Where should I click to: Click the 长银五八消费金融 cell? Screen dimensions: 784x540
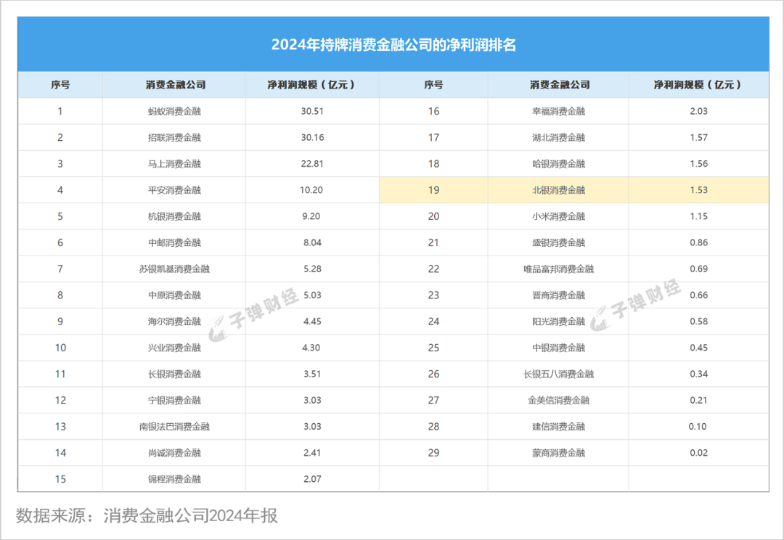(x=558, y=374)
